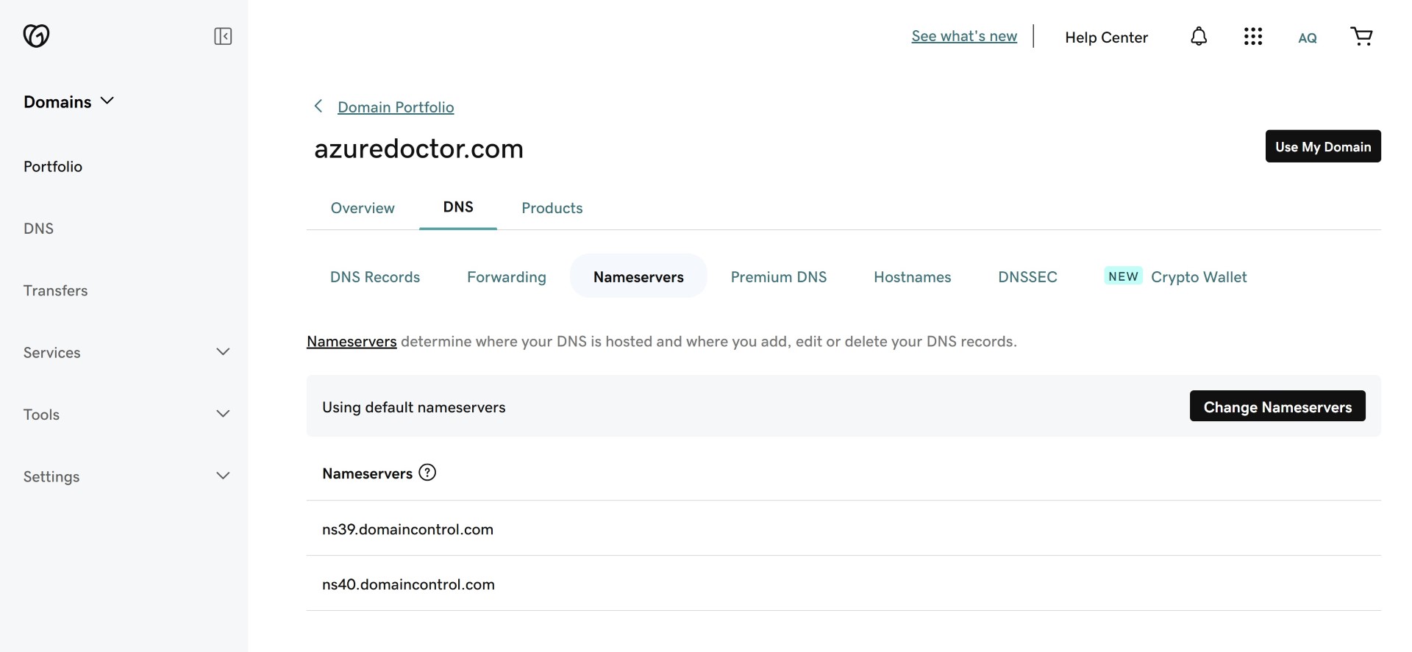Click the back chevron beside Domain Portfolio

point(318,106)
